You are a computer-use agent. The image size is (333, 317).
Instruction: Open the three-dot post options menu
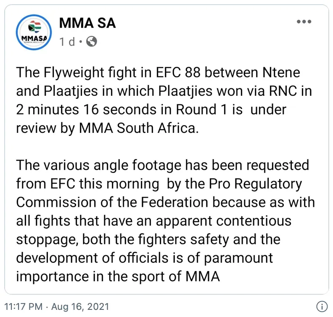click(x=304, y=21)
